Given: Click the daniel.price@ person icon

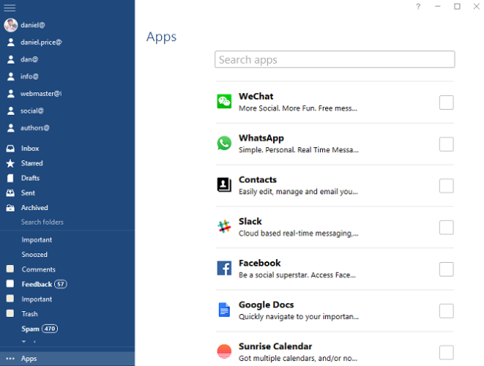Looking at the screenshot, I should [x=11, y=42].
